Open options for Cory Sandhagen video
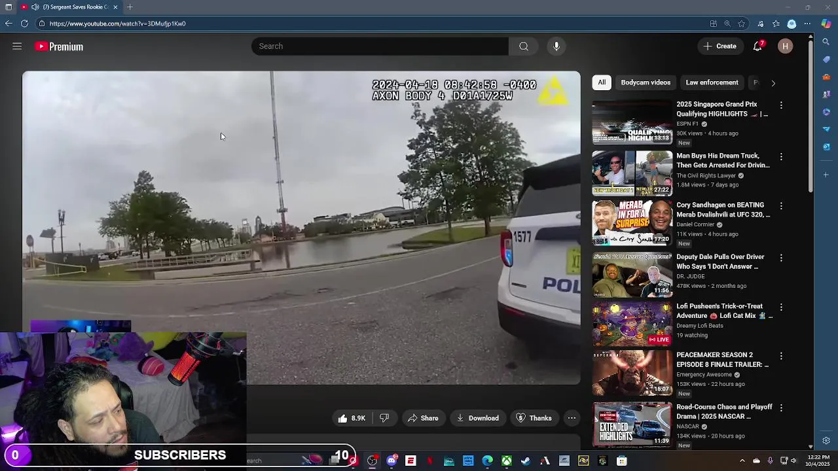The image size is (838, 471). [x=781, y=206]
